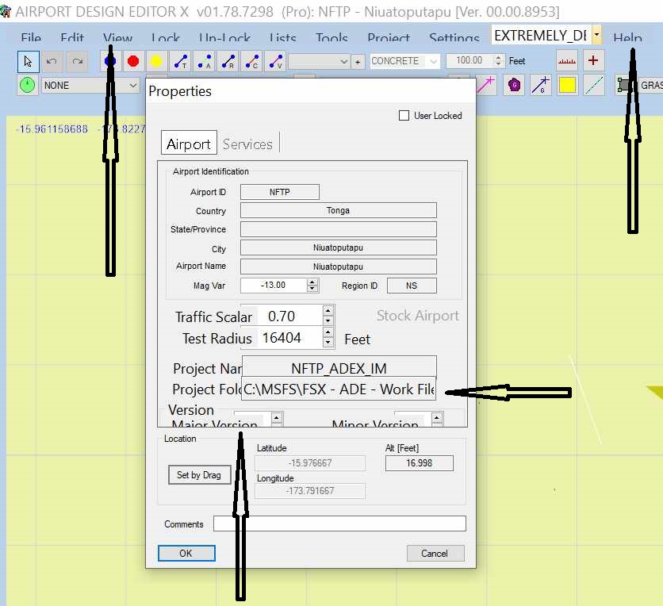This screenshot has height=606, width=663.
Task: Click the ADE application icon in title bar
Action: pos(5,11)
